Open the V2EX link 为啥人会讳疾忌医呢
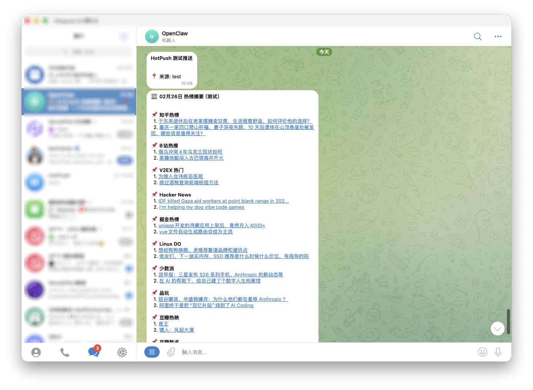 point(181,176)
